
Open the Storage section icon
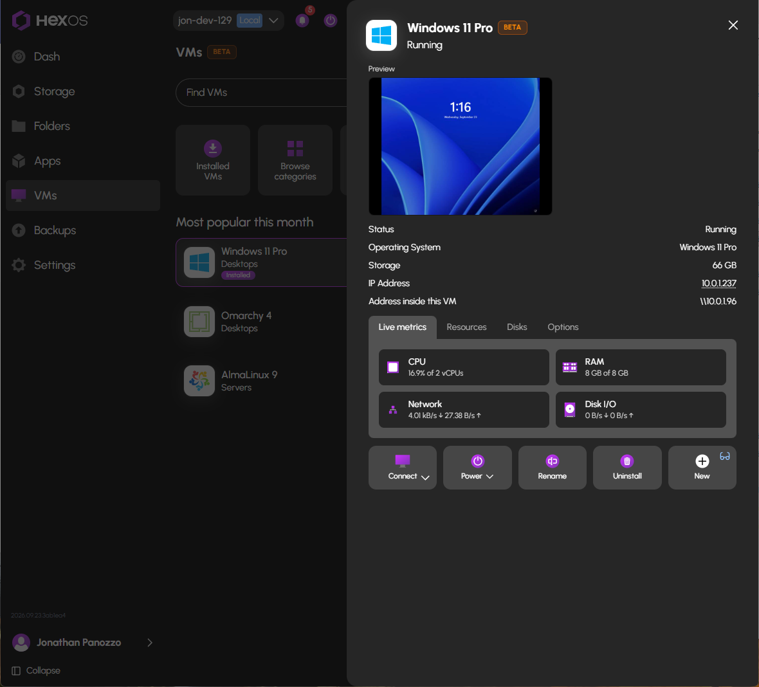[19, 91]
